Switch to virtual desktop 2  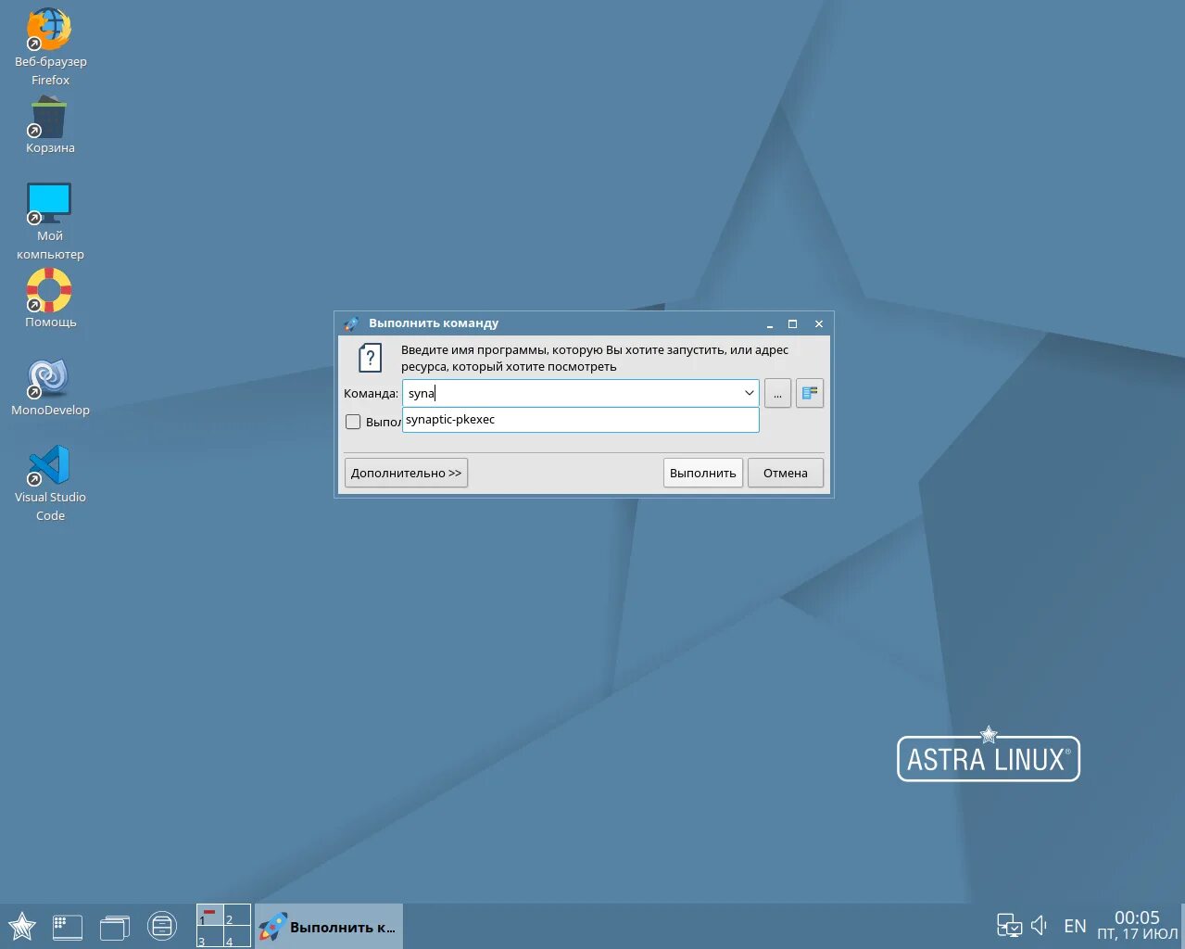(237, 916)
